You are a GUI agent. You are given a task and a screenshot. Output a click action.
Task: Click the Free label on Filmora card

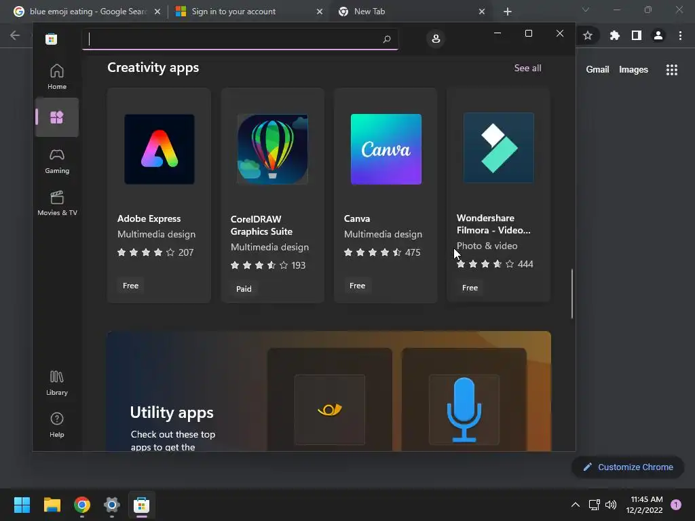click(470, 288)
